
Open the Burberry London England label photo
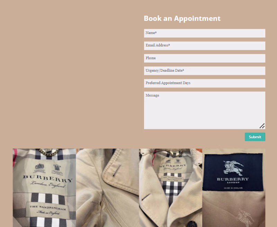[44, 188]
